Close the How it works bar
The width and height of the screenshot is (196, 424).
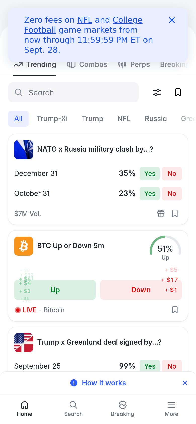(x=185, y=383)
